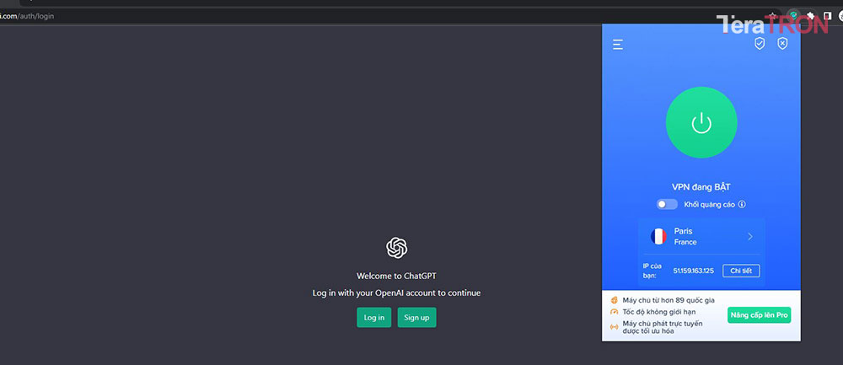Viewport: 843px width, 365px height.
Task: Click the Welcome to ChatGPT heading
Action: coord(397,276)
